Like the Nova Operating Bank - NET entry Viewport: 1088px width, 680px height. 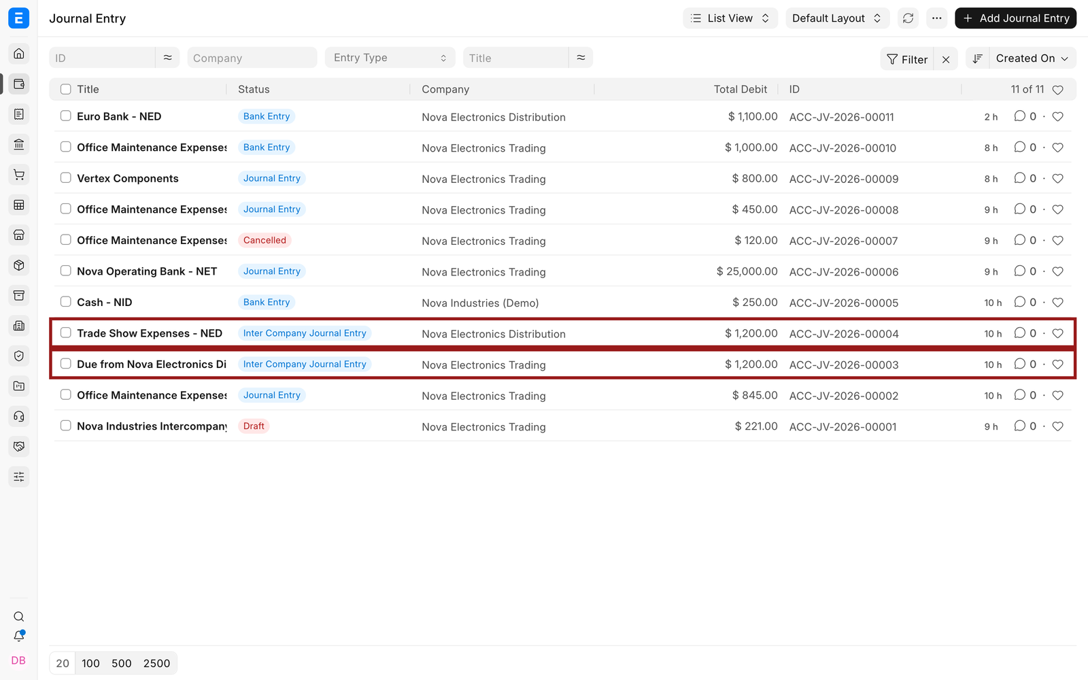1058,271
